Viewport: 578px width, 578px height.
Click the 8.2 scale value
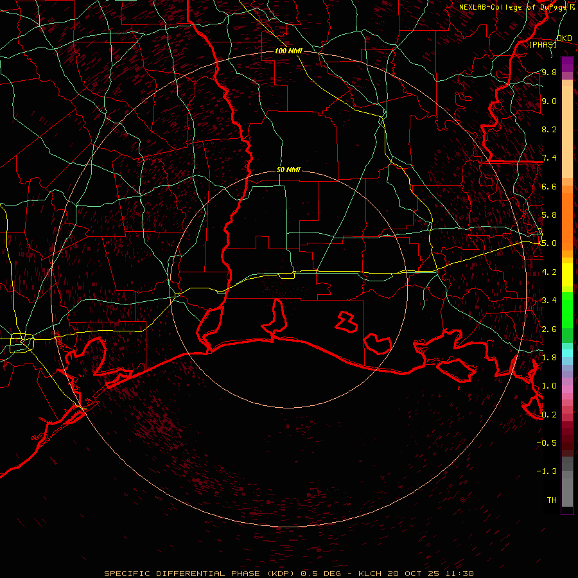549,129
